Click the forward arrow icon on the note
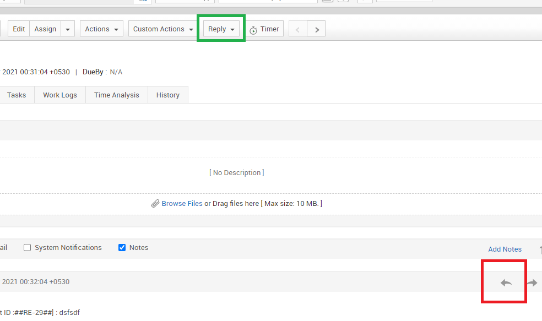 point(532,282)
